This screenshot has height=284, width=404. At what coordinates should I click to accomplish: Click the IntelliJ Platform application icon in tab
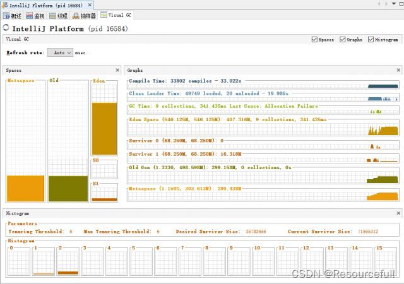pos(4,5)
